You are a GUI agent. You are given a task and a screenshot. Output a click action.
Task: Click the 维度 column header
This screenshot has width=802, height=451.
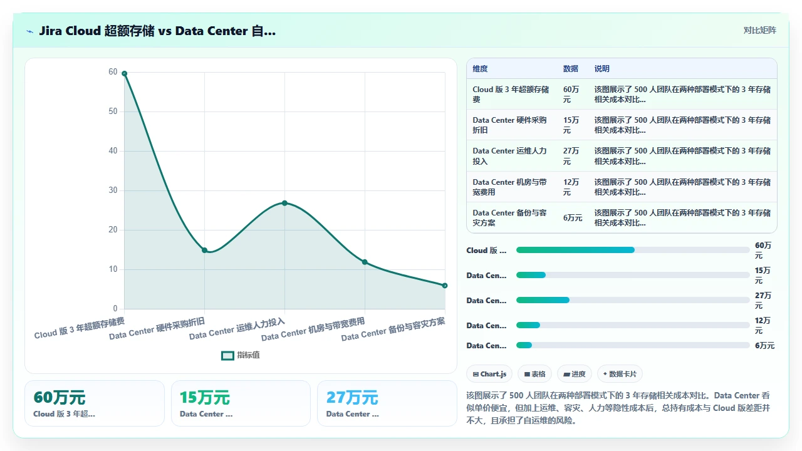click(x=480, y=69)
